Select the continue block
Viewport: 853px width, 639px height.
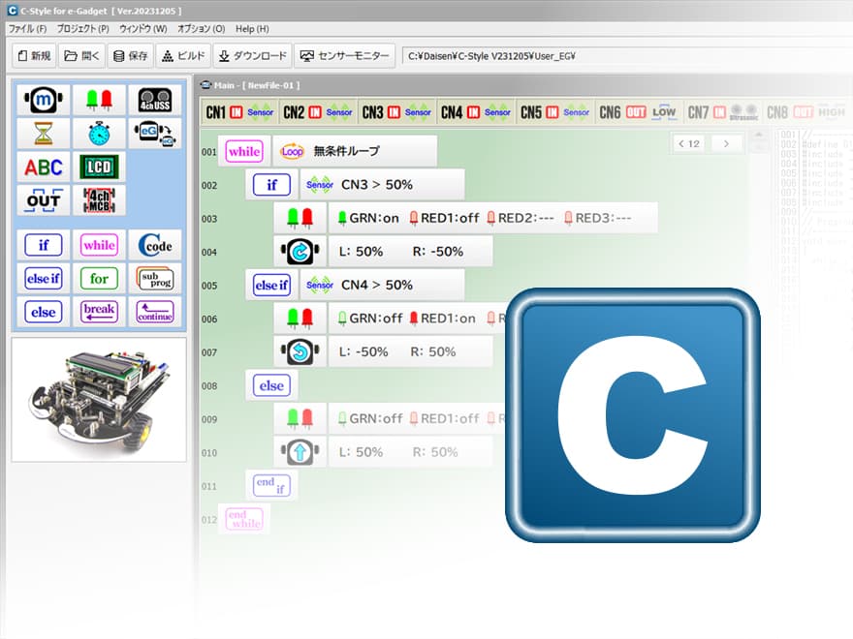[x=155, y=312]
